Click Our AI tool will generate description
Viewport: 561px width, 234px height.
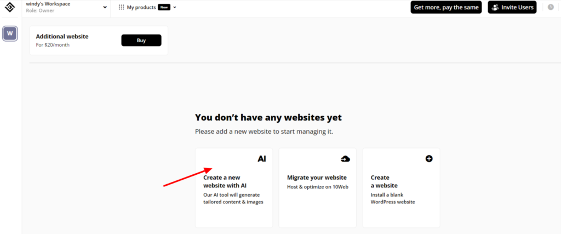(233, 198)
